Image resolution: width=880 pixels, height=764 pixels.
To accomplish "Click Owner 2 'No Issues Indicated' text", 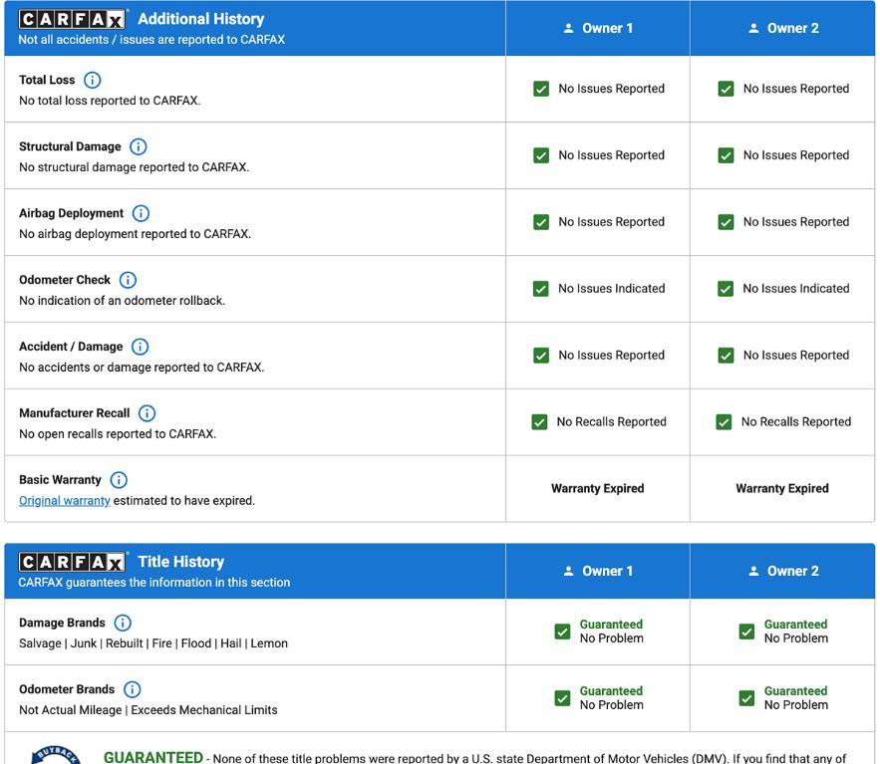I will click(796, 289).
